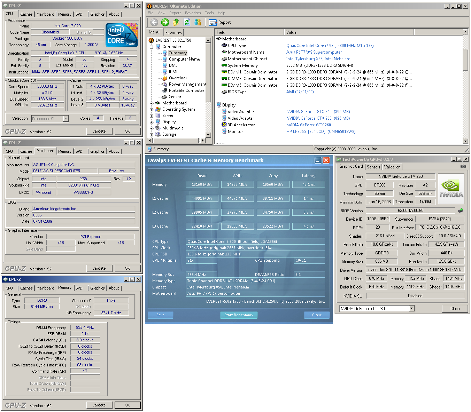The width and height of the screenshot is (471, 412).
Task: Open the Caches tab in top CPU-Z window
Action: coord(26,14)
